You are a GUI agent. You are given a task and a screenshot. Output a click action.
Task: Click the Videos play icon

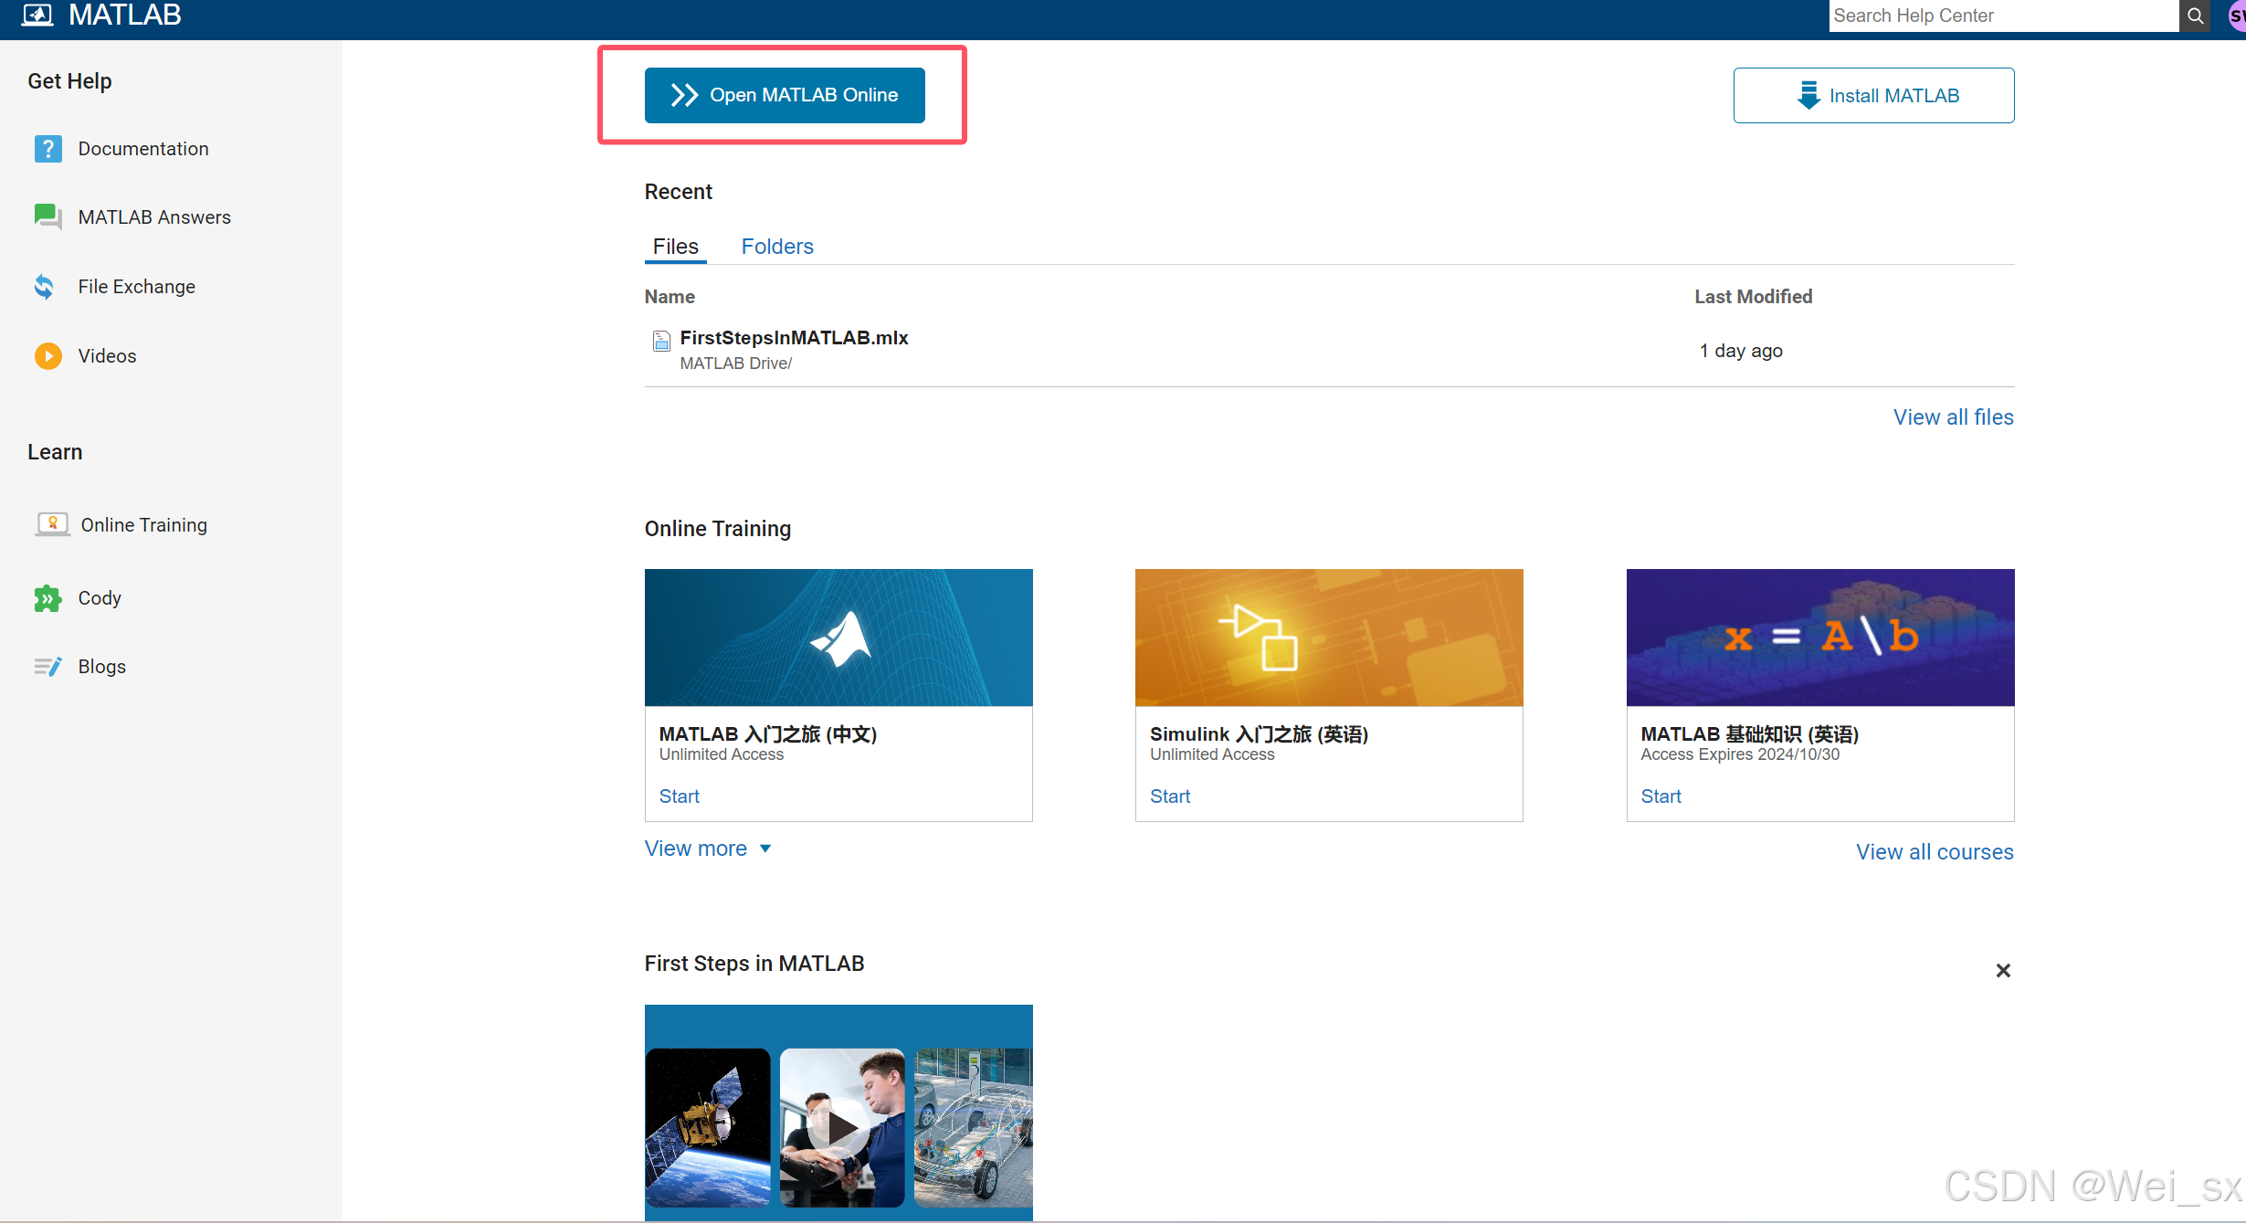[x=47, y=355]
